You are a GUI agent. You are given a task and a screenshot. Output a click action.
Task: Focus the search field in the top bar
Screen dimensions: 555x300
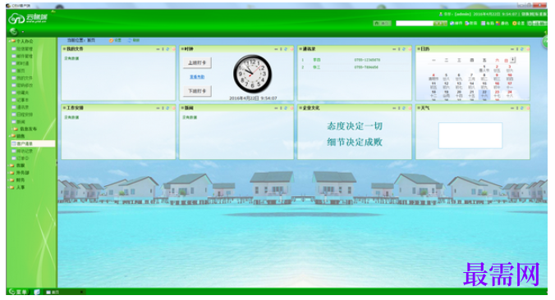coord(414,23)
